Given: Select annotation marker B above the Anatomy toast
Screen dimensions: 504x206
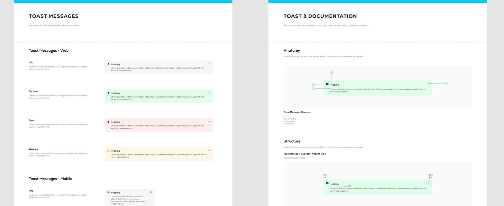Looking at the screenshot, I should 331,72.
